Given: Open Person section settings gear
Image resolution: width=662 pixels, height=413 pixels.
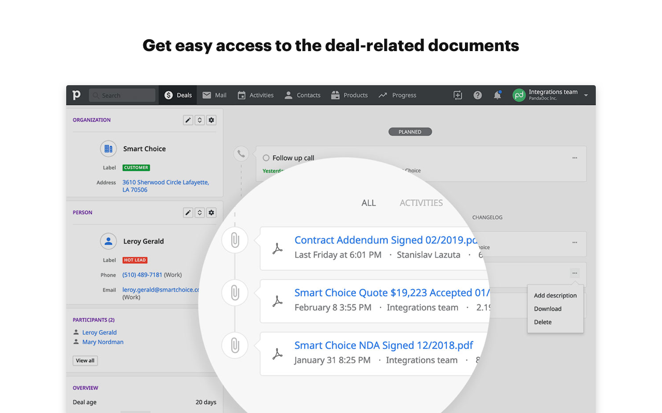Looking at the screenshot, I should coord(211,212).
